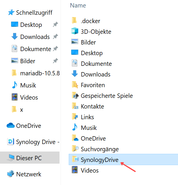Select the 3D-Objekte folder icon
Image resolution: width=178 pixels, height=185 pixels.
coord(75,31)
